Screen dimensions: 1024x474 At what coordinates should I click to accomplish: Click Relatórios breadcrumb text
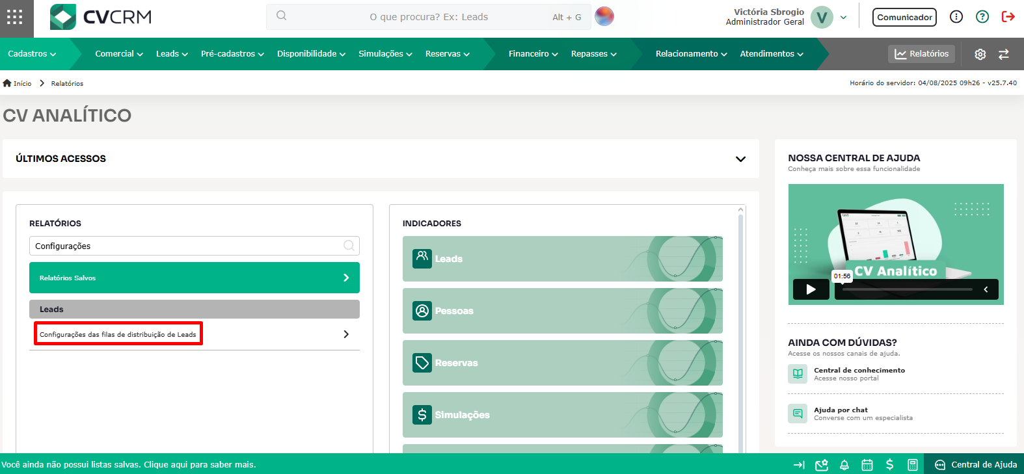pos(67,83)
